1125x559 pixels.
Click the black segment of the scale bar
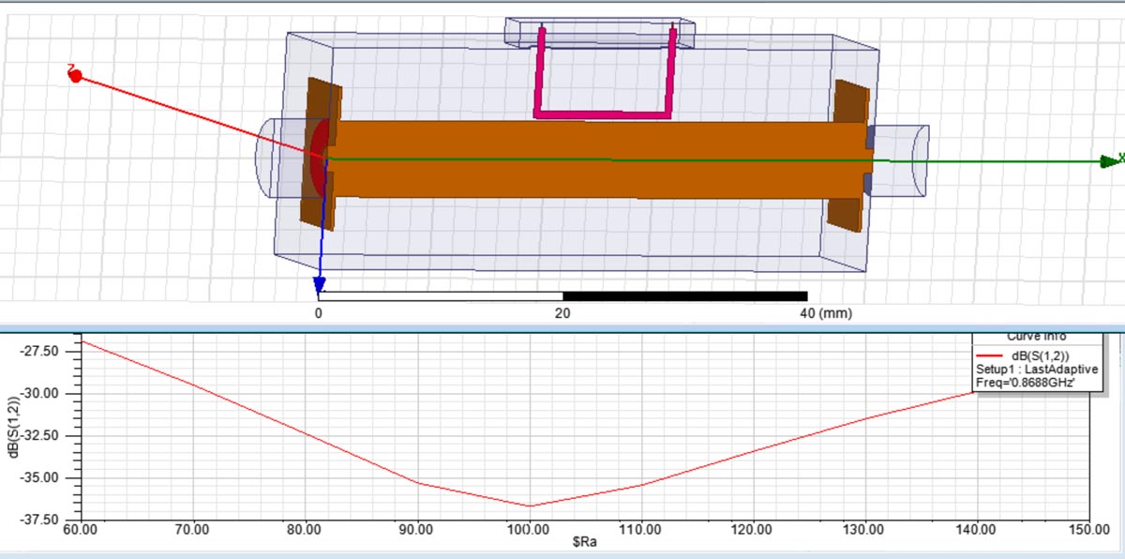pyautogui.click(x=684, y=296)
